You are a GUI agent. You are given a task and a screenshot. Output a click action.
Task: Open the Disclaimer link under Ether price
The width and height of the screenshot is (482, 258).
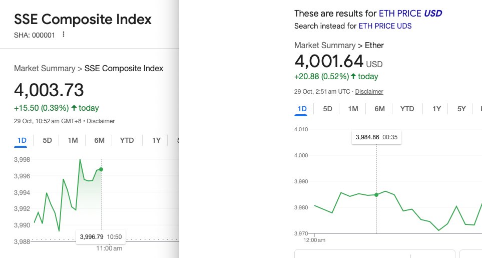click(x=369, y=92)
